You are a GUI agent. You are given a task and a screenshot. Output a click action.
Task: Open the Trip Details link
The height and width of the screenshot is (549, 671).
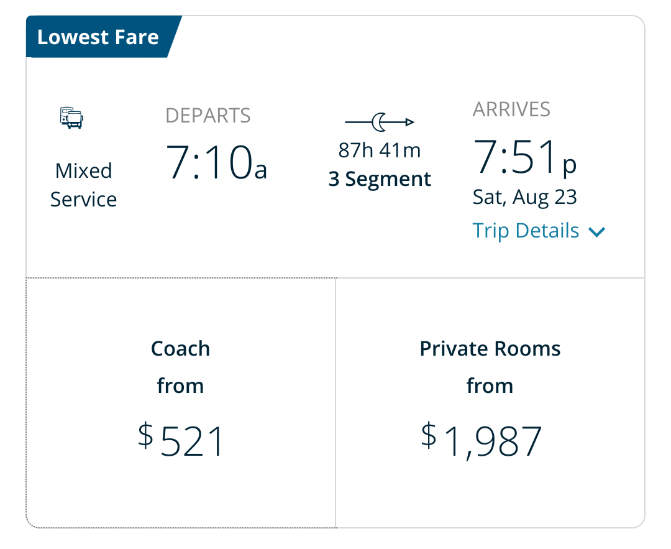(x=526, y=231)
